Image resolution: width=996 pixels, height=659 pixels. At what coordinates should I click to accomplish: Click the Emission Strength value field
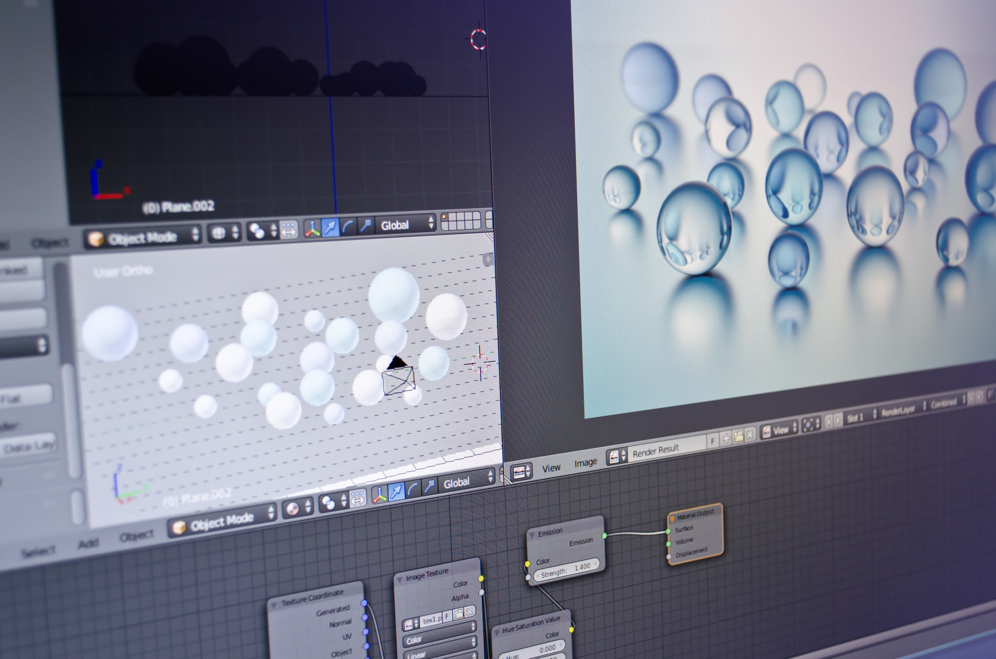(x=566, y=569)
